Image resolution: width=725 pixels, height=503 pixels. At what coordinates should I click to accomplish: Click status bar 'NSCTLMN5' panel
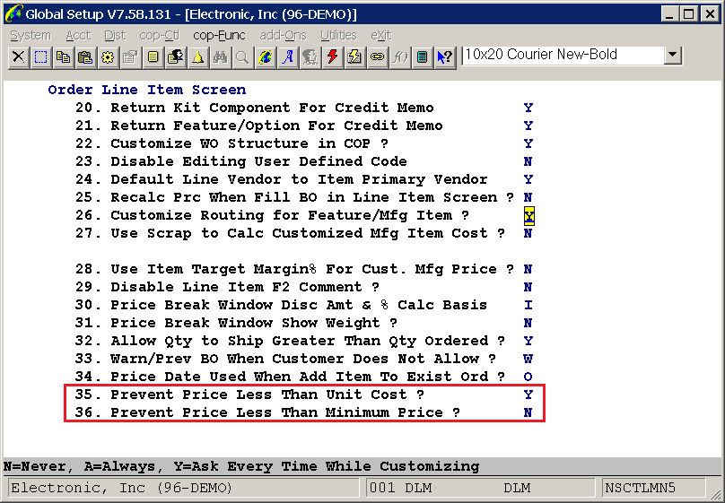[x=654, y=489]
